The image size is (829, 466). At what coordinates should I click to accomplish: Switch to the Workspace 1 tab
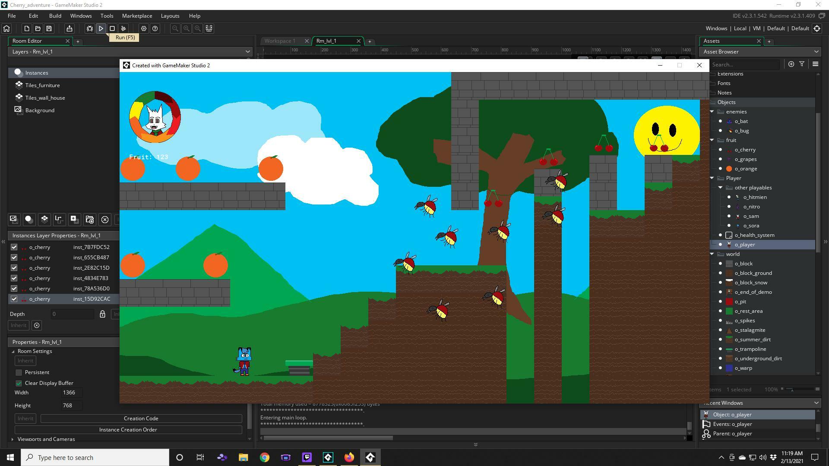tap(281, 41)
